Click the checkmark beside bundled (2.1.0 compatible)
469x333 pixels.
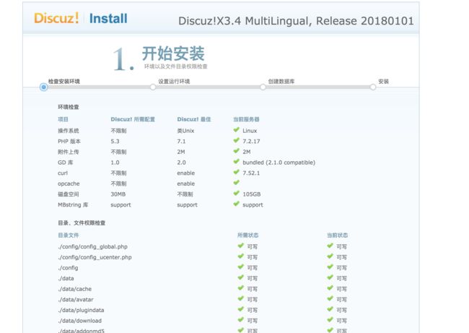(236, 161)
